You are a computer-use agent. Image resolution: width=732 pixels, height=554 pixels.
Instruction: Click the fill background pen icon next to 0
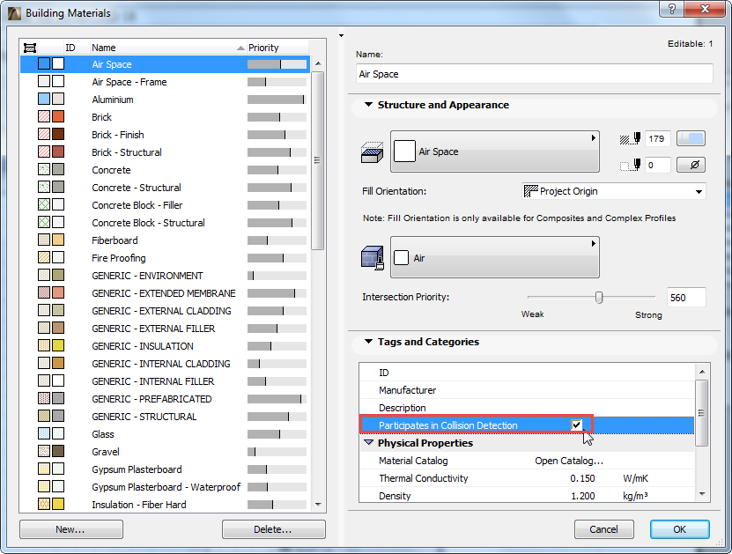630,165
